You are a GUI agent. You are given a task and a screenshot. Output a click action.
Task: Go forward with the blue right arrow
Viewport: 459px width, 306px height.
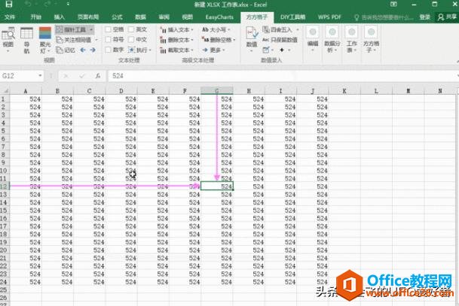[93, 50]
